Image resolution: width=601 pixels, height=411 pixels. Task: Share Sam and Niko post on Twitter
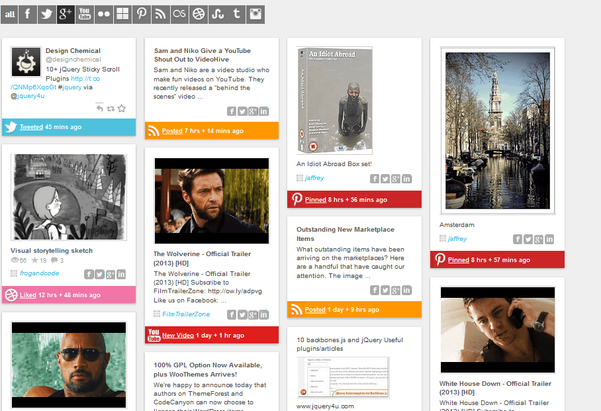(242, 111)
